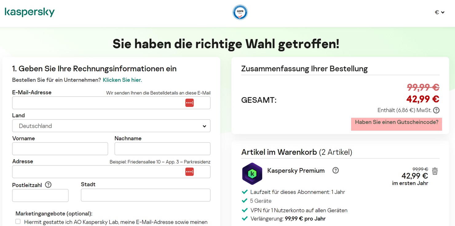Focus the Nachname input field
The image size is (455, 226).
click(x=162, y=149)
